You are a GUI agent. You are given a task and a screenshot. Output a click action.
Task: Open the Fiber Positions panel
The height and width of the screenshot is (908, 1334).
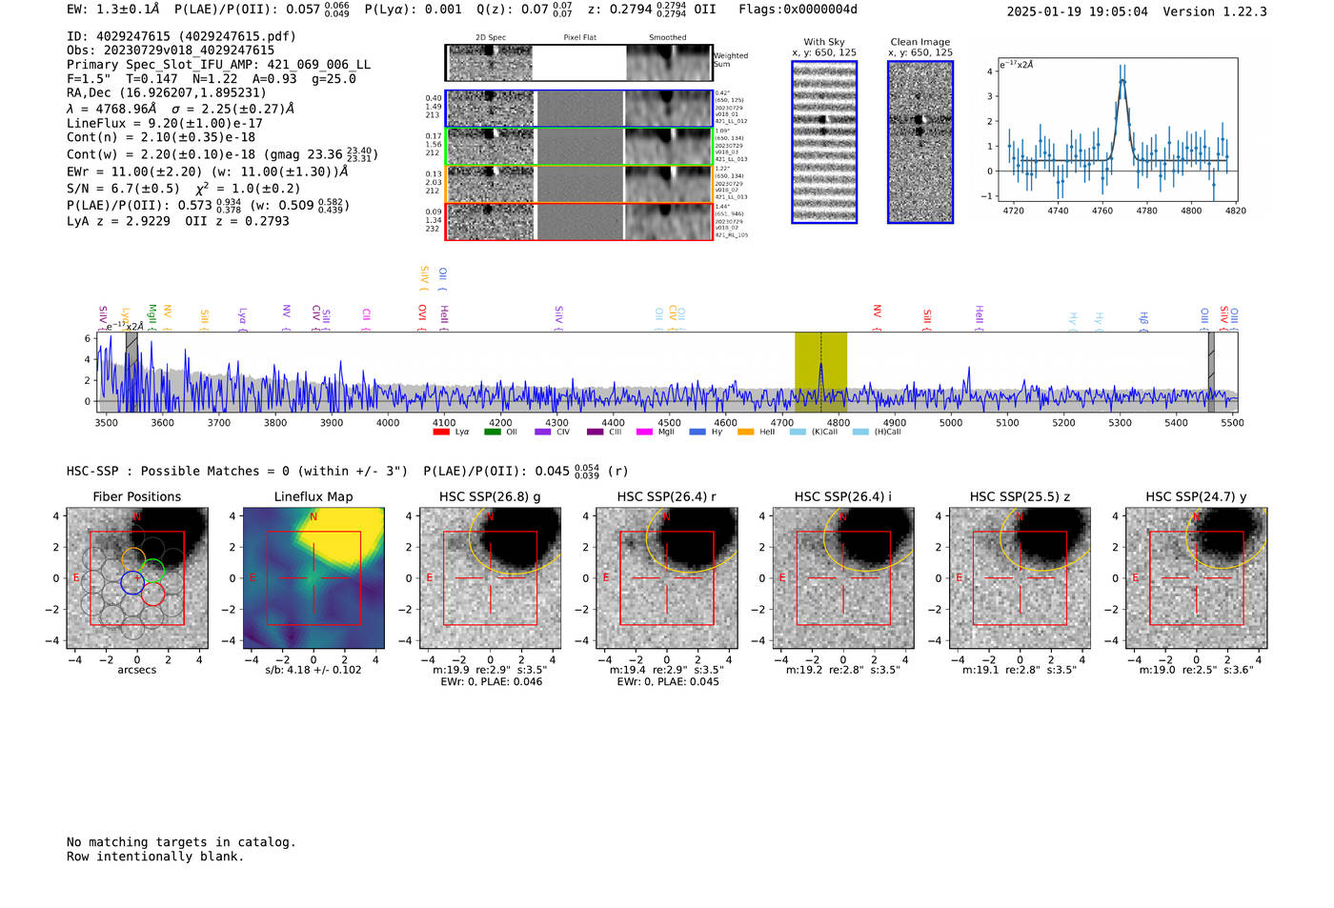(x=136, y=577)
